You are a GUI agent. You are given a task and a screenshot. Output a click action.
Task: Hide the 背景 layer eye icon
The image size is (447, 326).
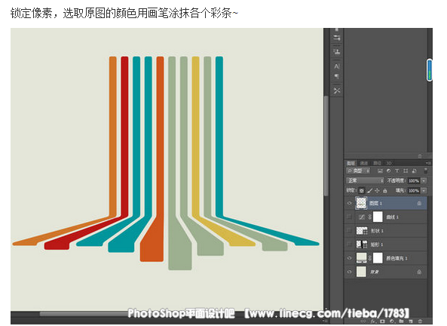pos(350,272)
